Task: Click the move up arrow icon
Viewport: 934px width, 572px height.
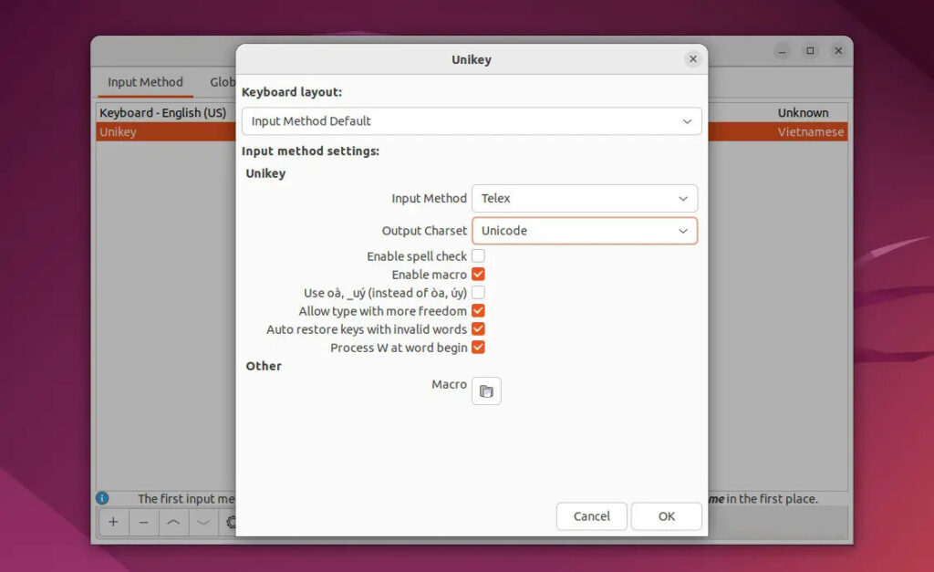Action: click(175, 522)
